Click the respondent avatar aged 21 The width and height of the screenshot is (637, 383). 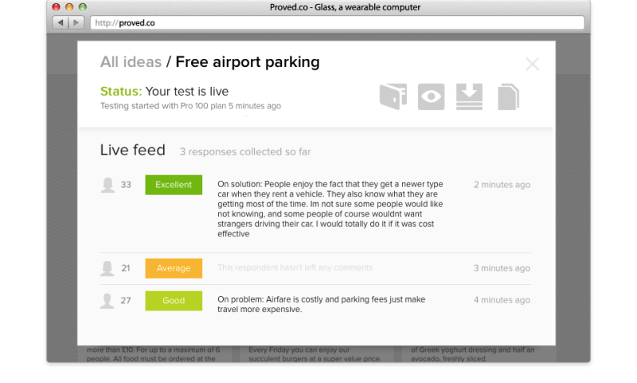pyautogui.click(x=107, y=268)
